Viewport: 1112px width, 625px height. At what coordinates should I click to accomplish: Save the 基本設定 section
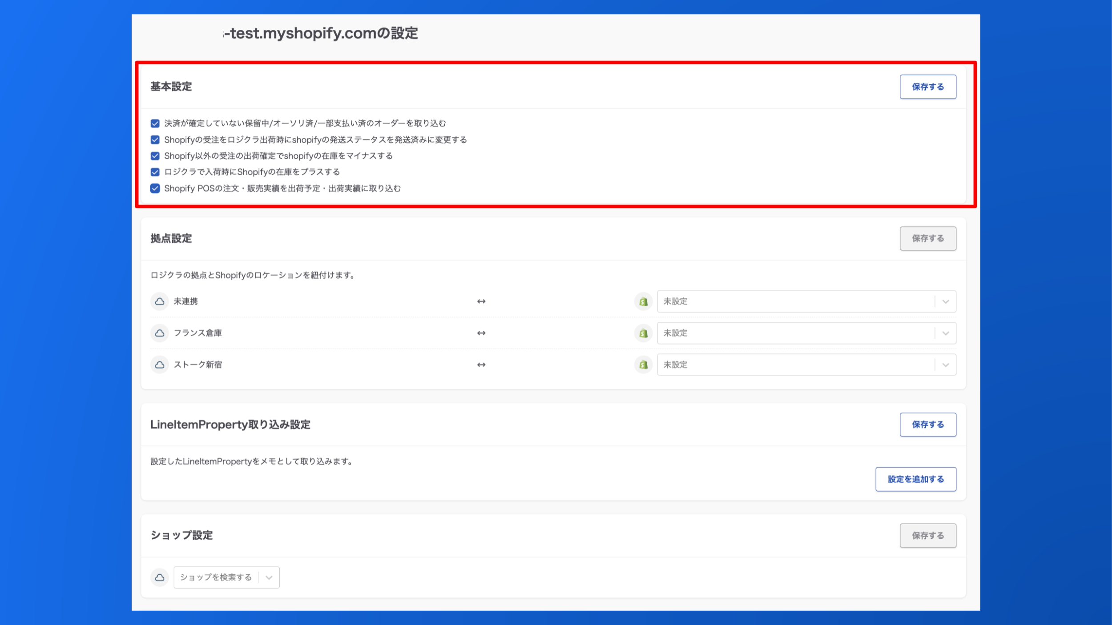927,87
